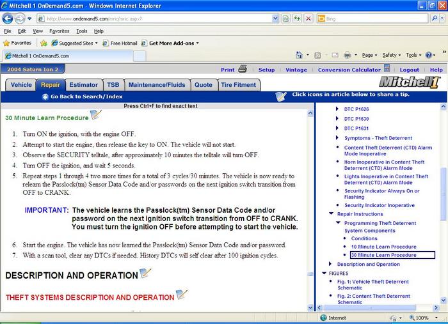Open the Page dropdown in command bar

click(x=368, y=56)
